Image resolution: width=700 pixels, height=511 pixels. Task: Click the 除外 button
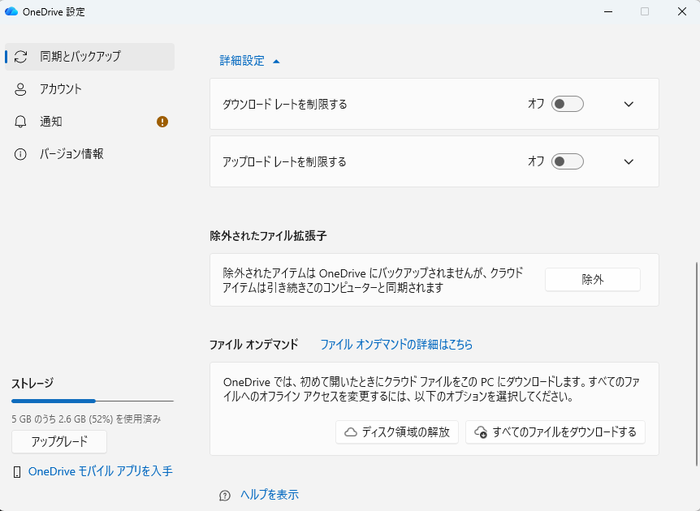[593, 280]
